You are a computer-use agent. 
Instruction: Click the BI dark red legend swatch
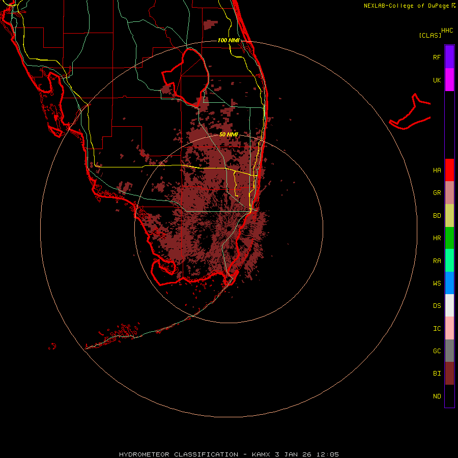[449, 374]
